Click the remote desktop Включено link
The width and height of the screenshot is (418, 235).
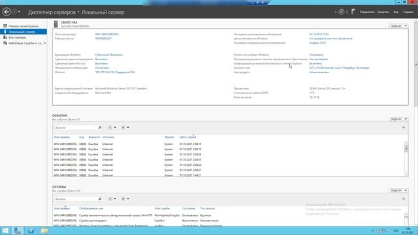(x=101, y=64)
